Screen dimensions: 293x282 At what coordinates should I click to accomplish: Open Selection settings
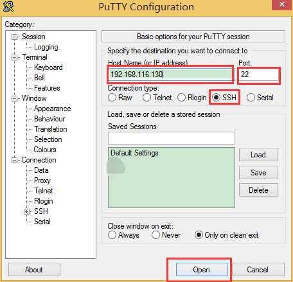[48, 139]
